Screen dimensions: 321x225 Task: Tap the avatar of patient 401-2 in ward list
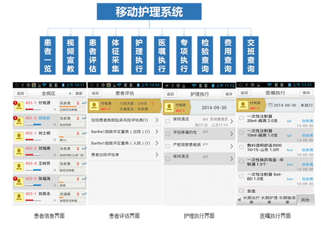(19, 121)
